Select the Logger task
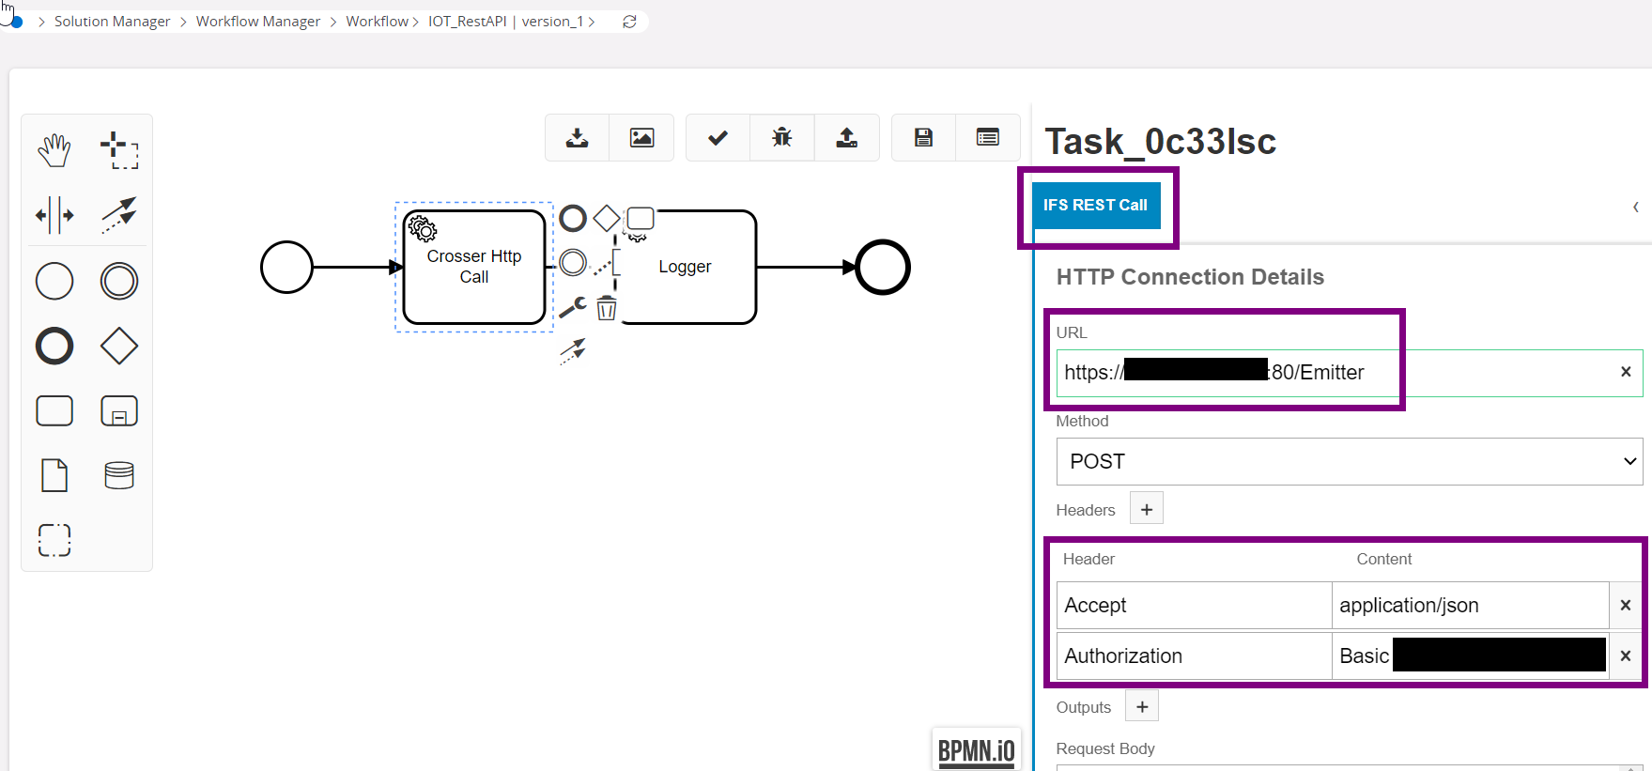The height and width of the screenshot is (771, 1652). 686,267
